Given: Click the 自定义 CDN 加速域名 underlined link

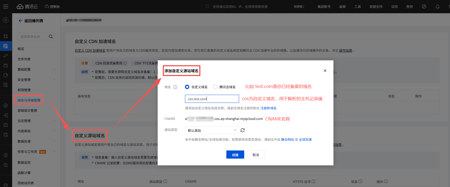Looking at the screenshot, I should coord(90,50).
